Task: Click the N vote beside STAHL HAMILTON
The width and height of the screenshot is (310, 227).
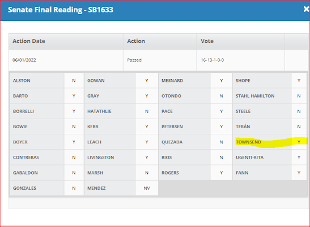Action: (x=299, y=96)
